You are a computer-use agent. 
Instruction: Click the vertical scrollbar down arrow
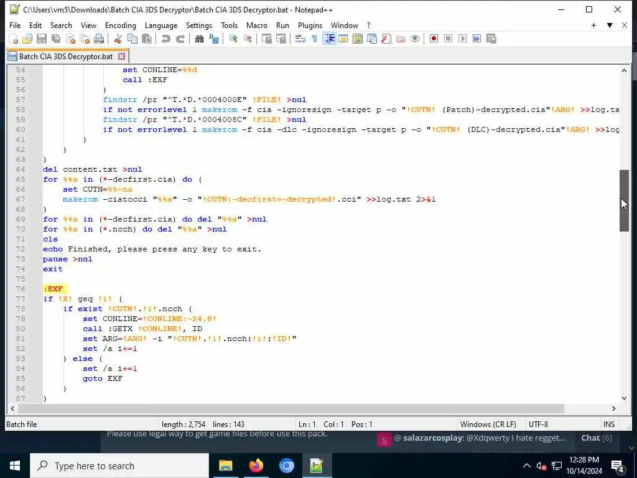(x=624, y=398)
